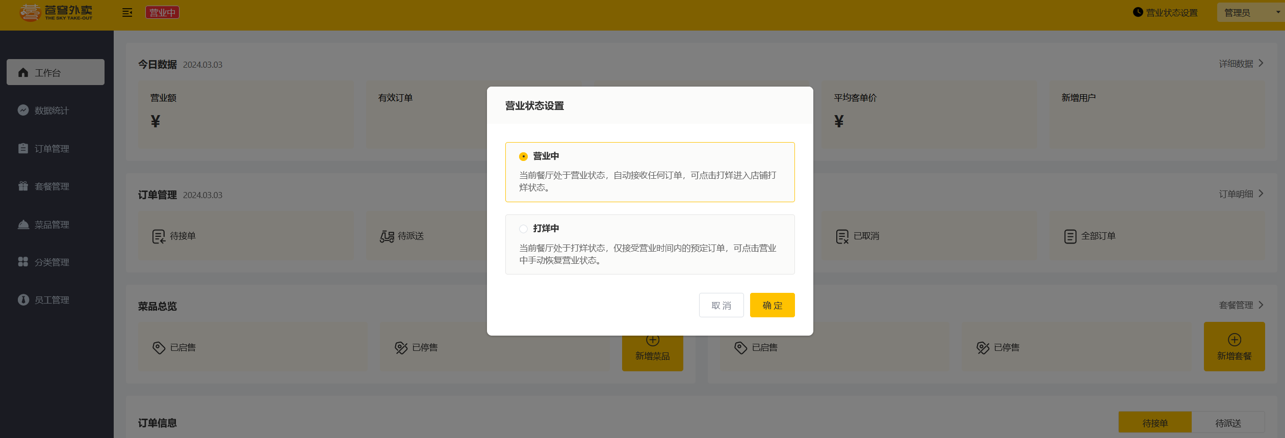The width and height of the screenshot is (1285, 438).
Task: Click the 全部订单 card label
Action: pyautogui.click(x=1098, y=236)
